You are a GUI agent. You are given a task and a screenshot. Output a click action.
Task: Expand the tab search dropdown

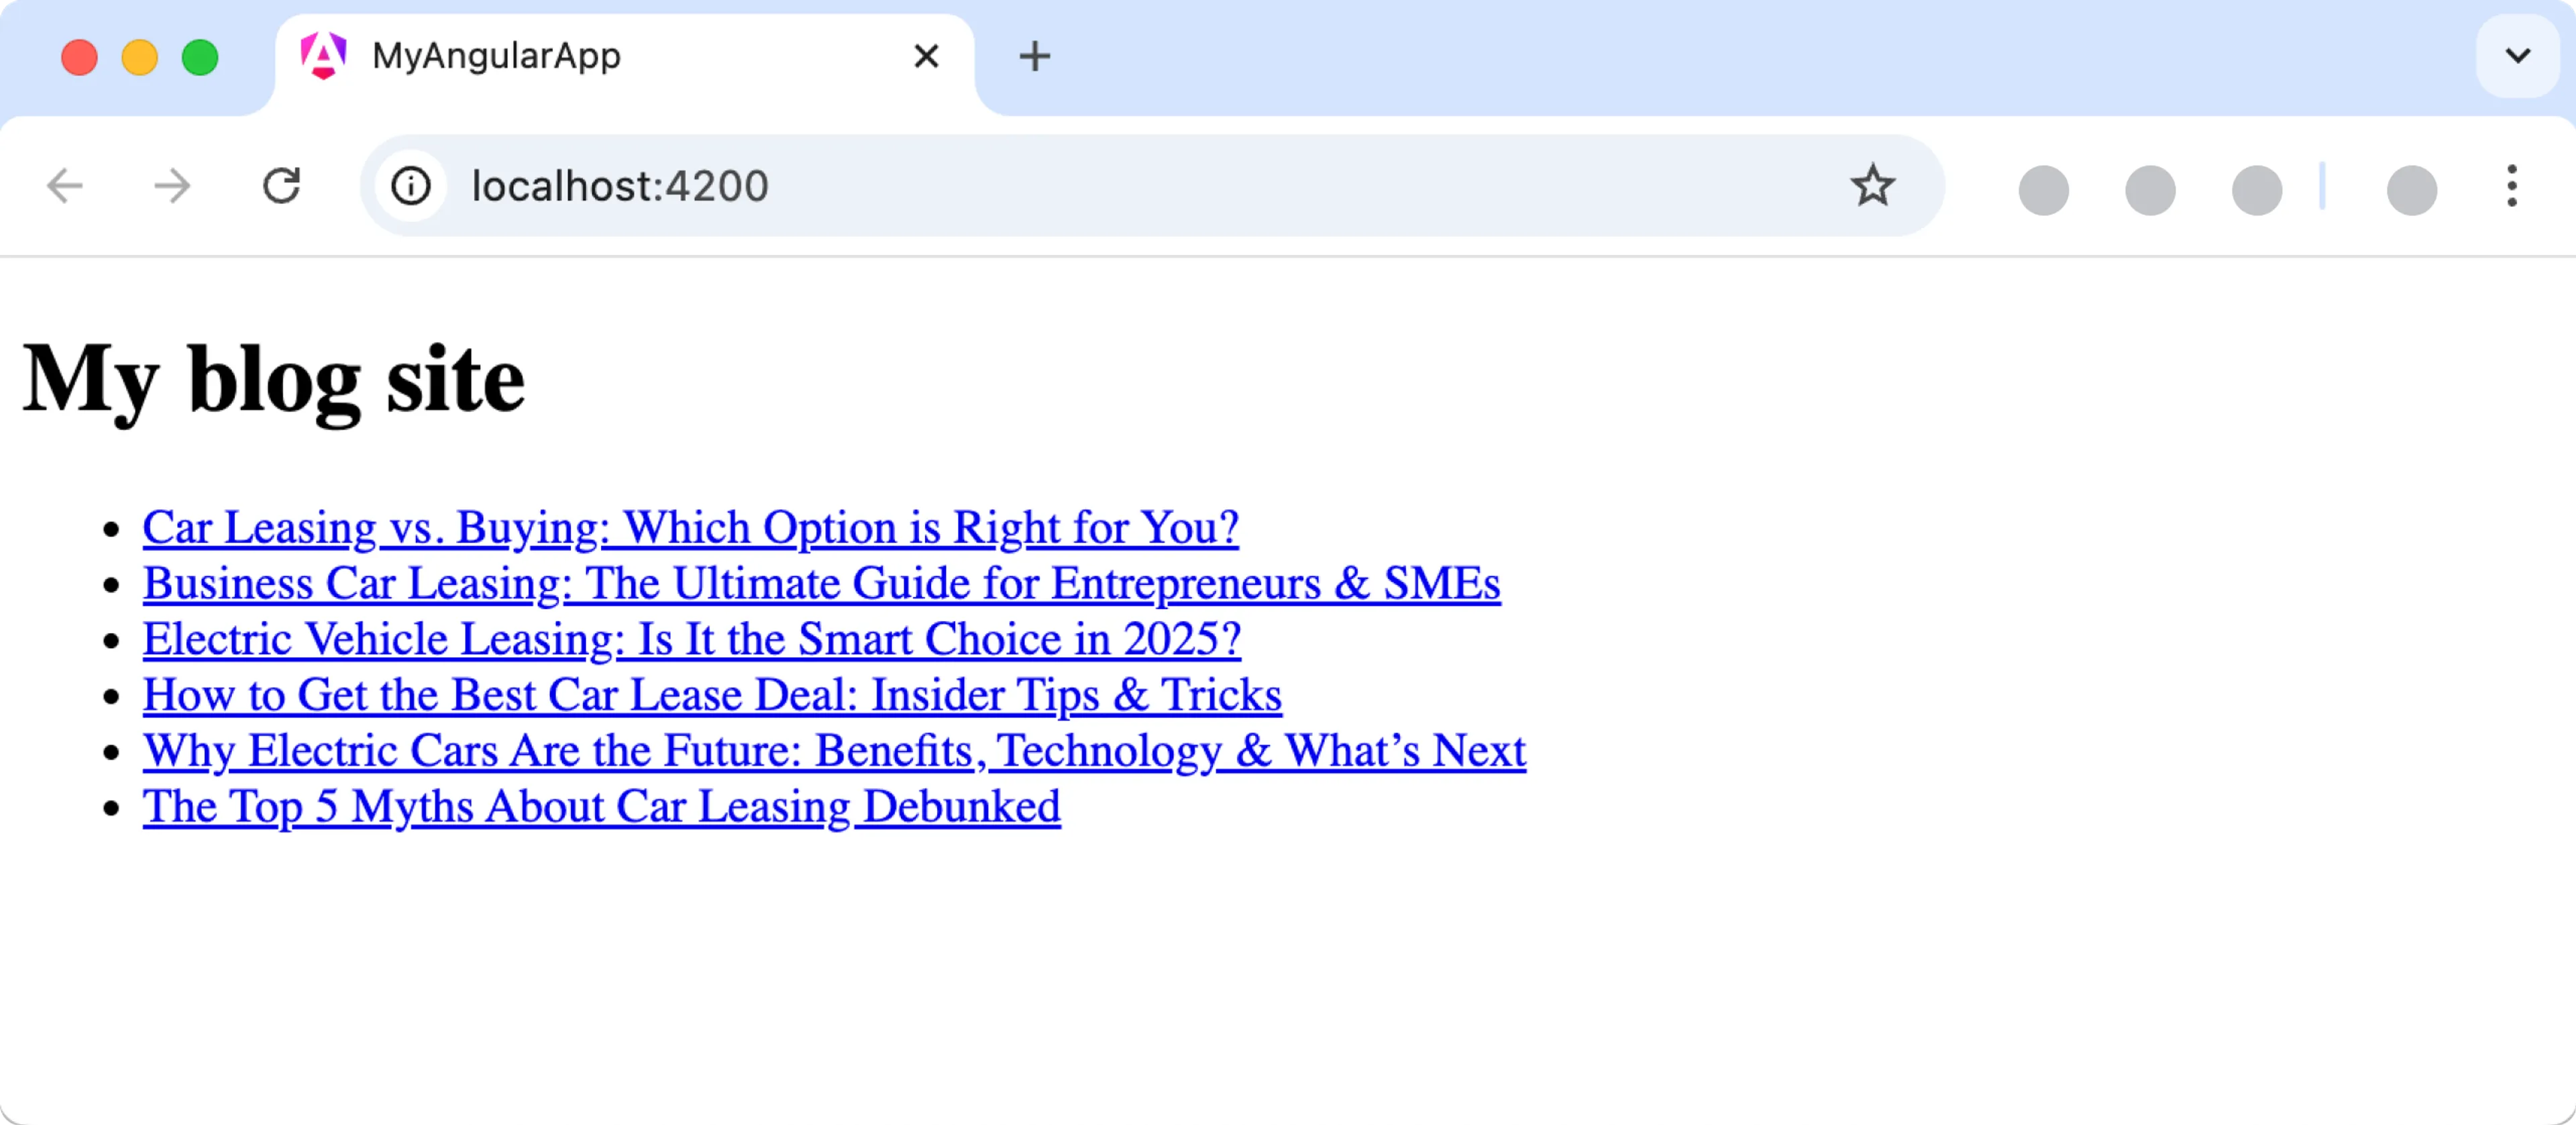click(x=2517, y=56)
